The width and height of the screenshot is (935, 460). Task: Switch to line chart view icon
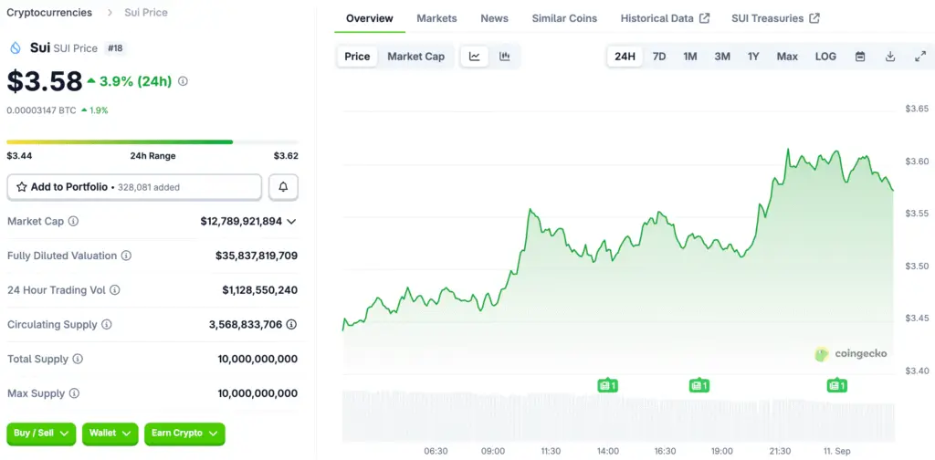coord(475,57)
